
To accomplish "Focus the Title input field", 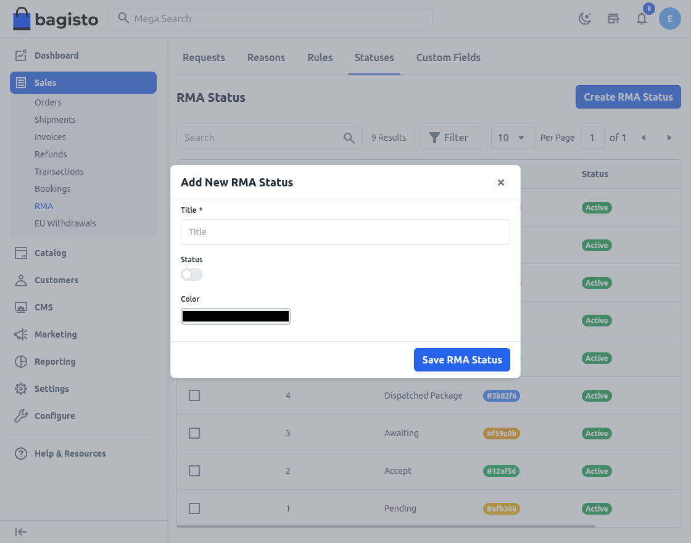I will pyautogui.click(x=345, y=232).
